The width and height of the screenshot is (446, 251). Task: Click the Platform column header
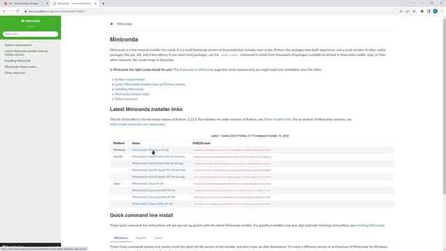pyautogui.click(x=119, y=143)
